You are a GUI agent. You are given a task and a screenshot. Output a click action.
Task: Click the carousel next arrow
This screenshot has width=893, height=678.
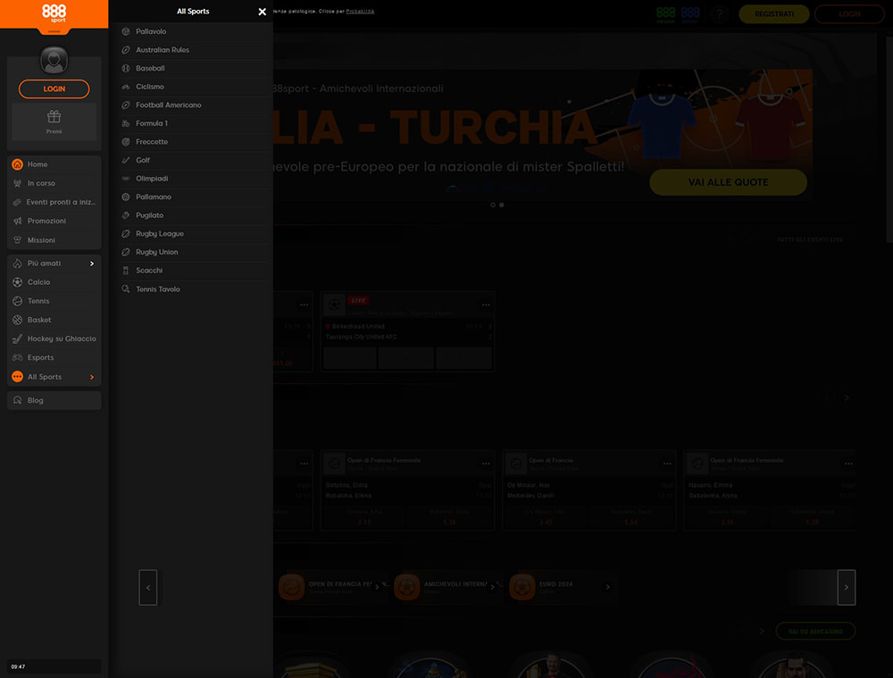coord(847,588)
